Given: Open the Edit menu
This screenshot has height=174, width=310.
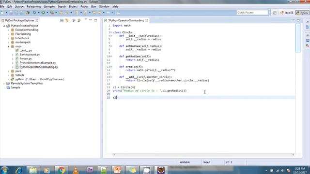Looking at the screenshot, I should (x=10, y=6).
